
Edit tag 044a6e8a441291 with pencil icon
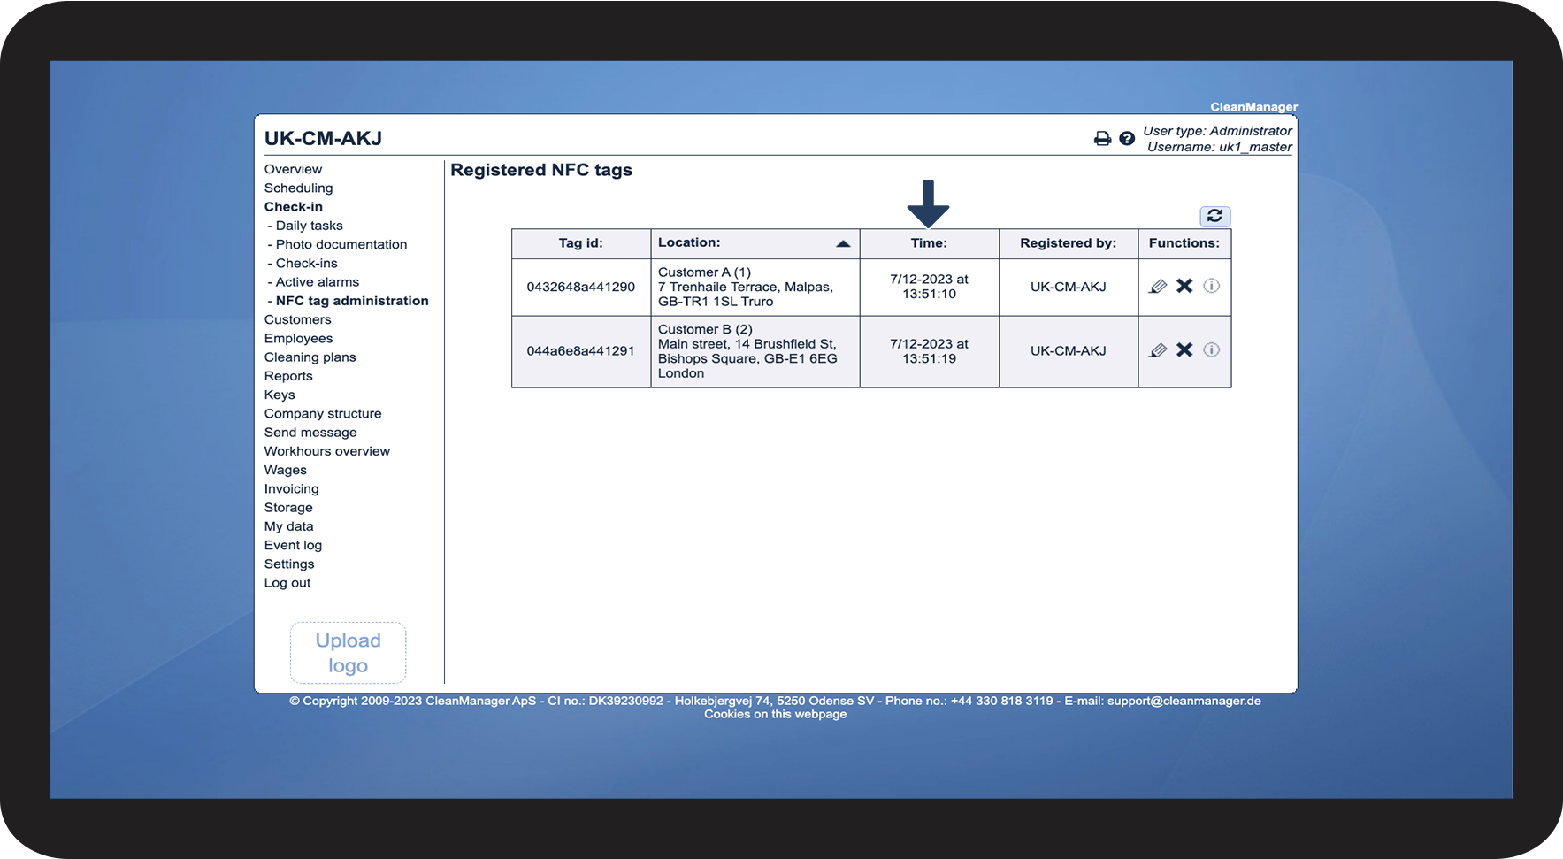click(x=1158, y=350)
